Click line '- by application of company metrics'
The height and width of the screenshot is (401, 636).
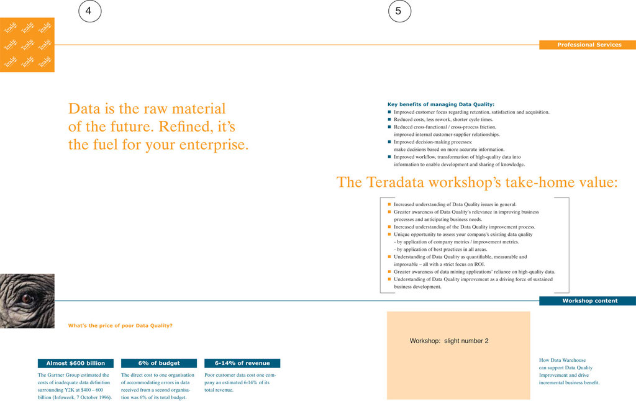click(x=457, y=242)
